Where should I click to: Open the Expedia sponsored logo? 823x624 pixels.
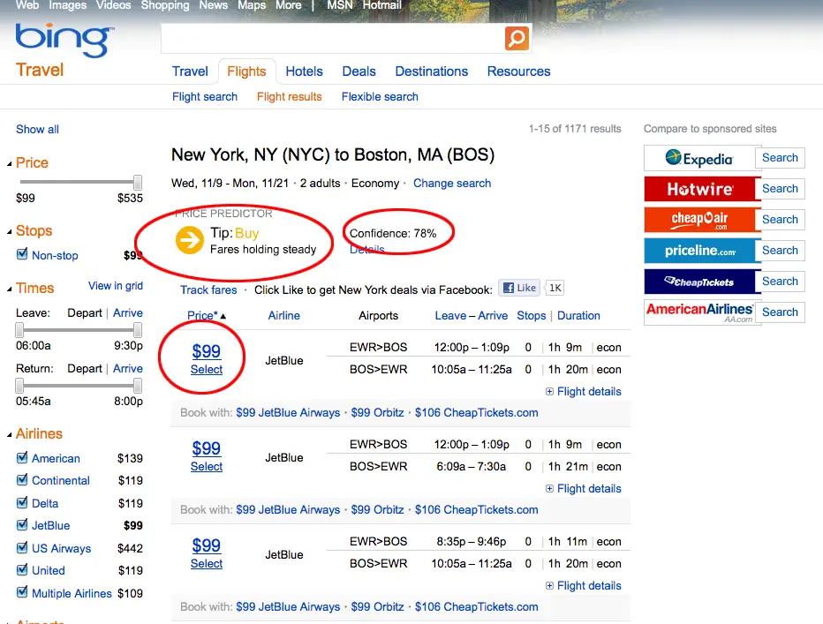(699, 158)
